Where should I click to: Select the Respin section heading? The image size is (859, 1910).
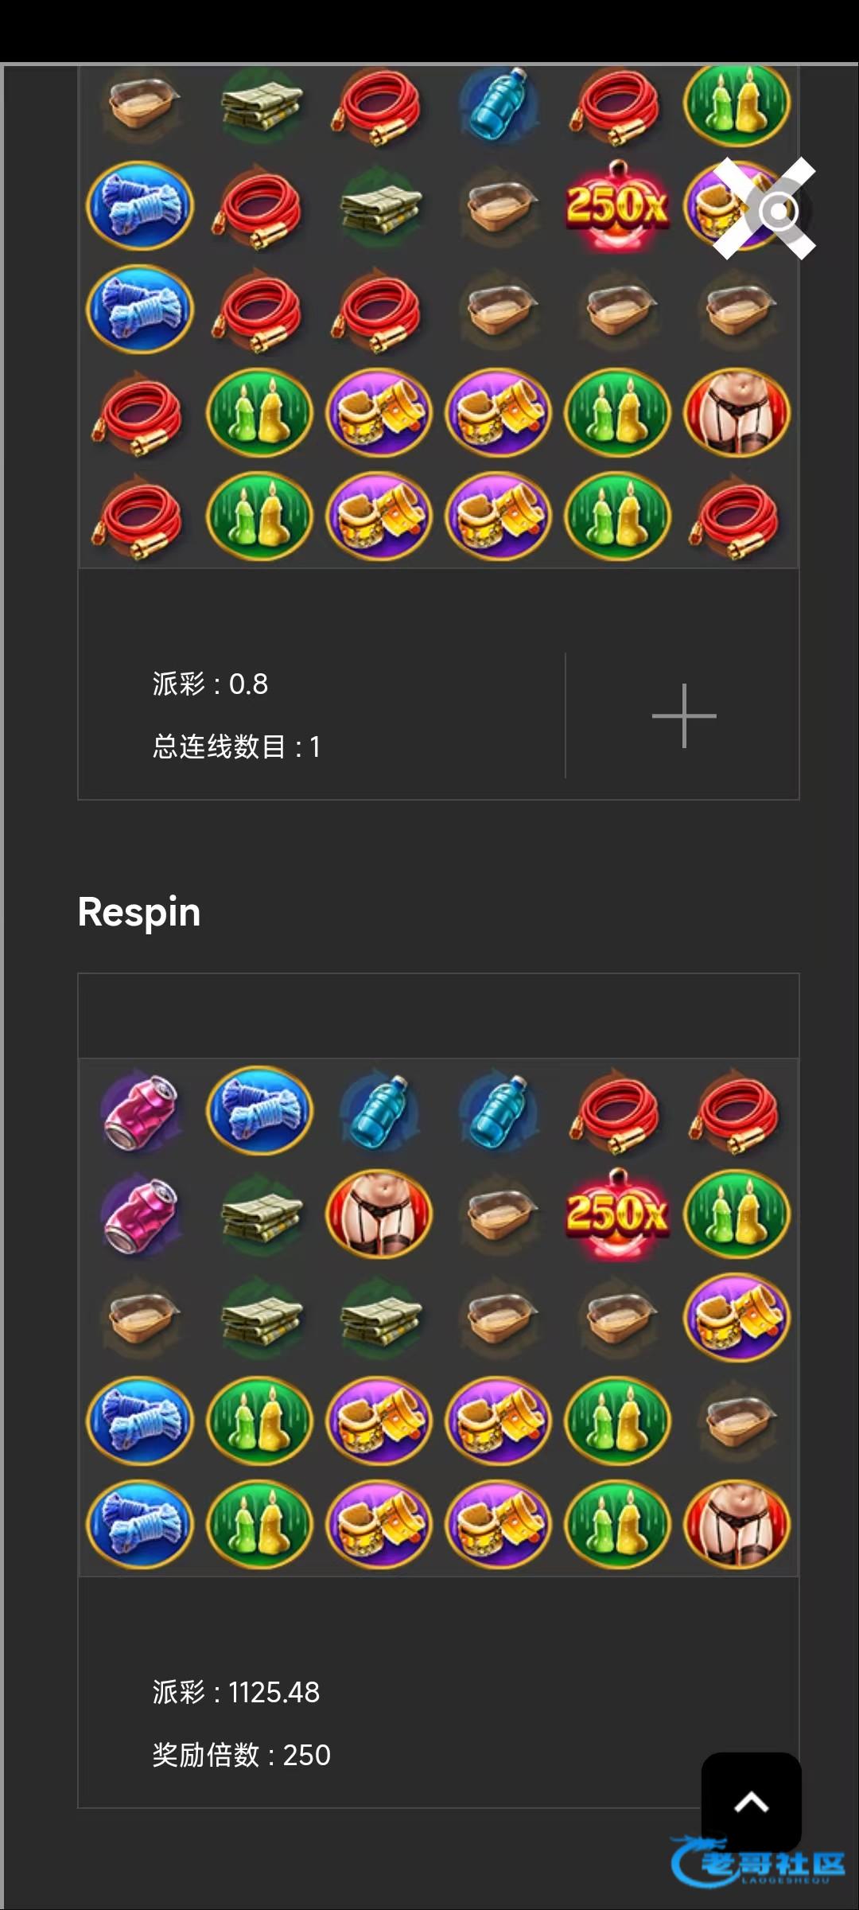coord(139,912)
